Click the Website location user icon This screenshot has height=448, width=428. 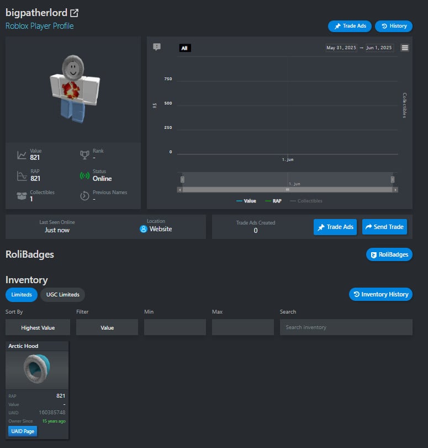point(144,229)
